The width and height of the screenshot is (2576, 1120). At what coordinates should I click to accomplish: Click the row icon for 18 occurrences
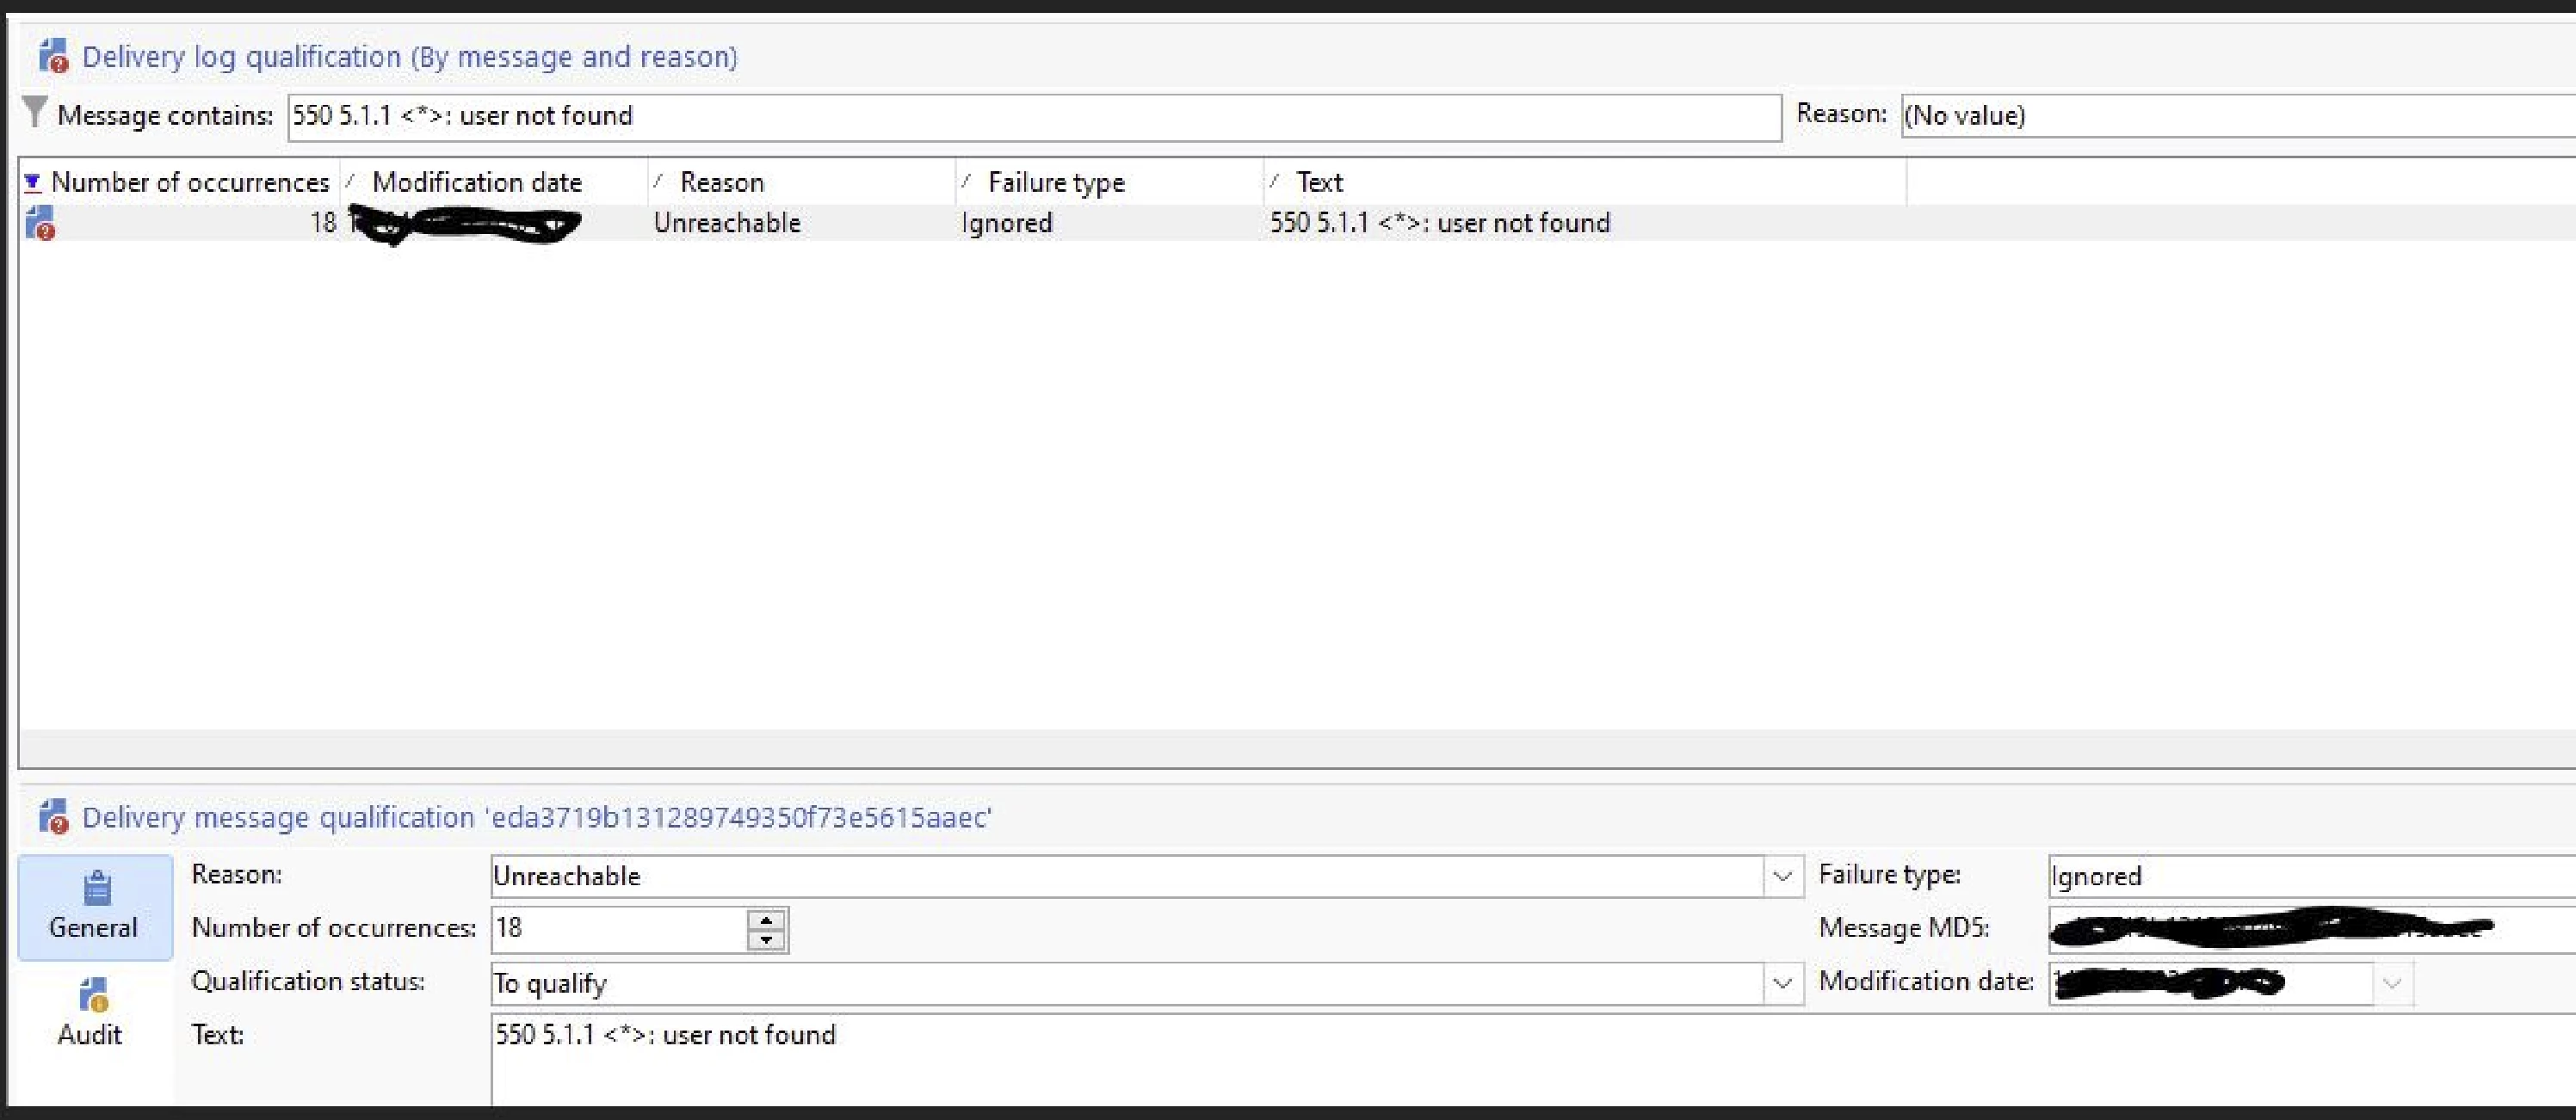[x=40, y=223]
